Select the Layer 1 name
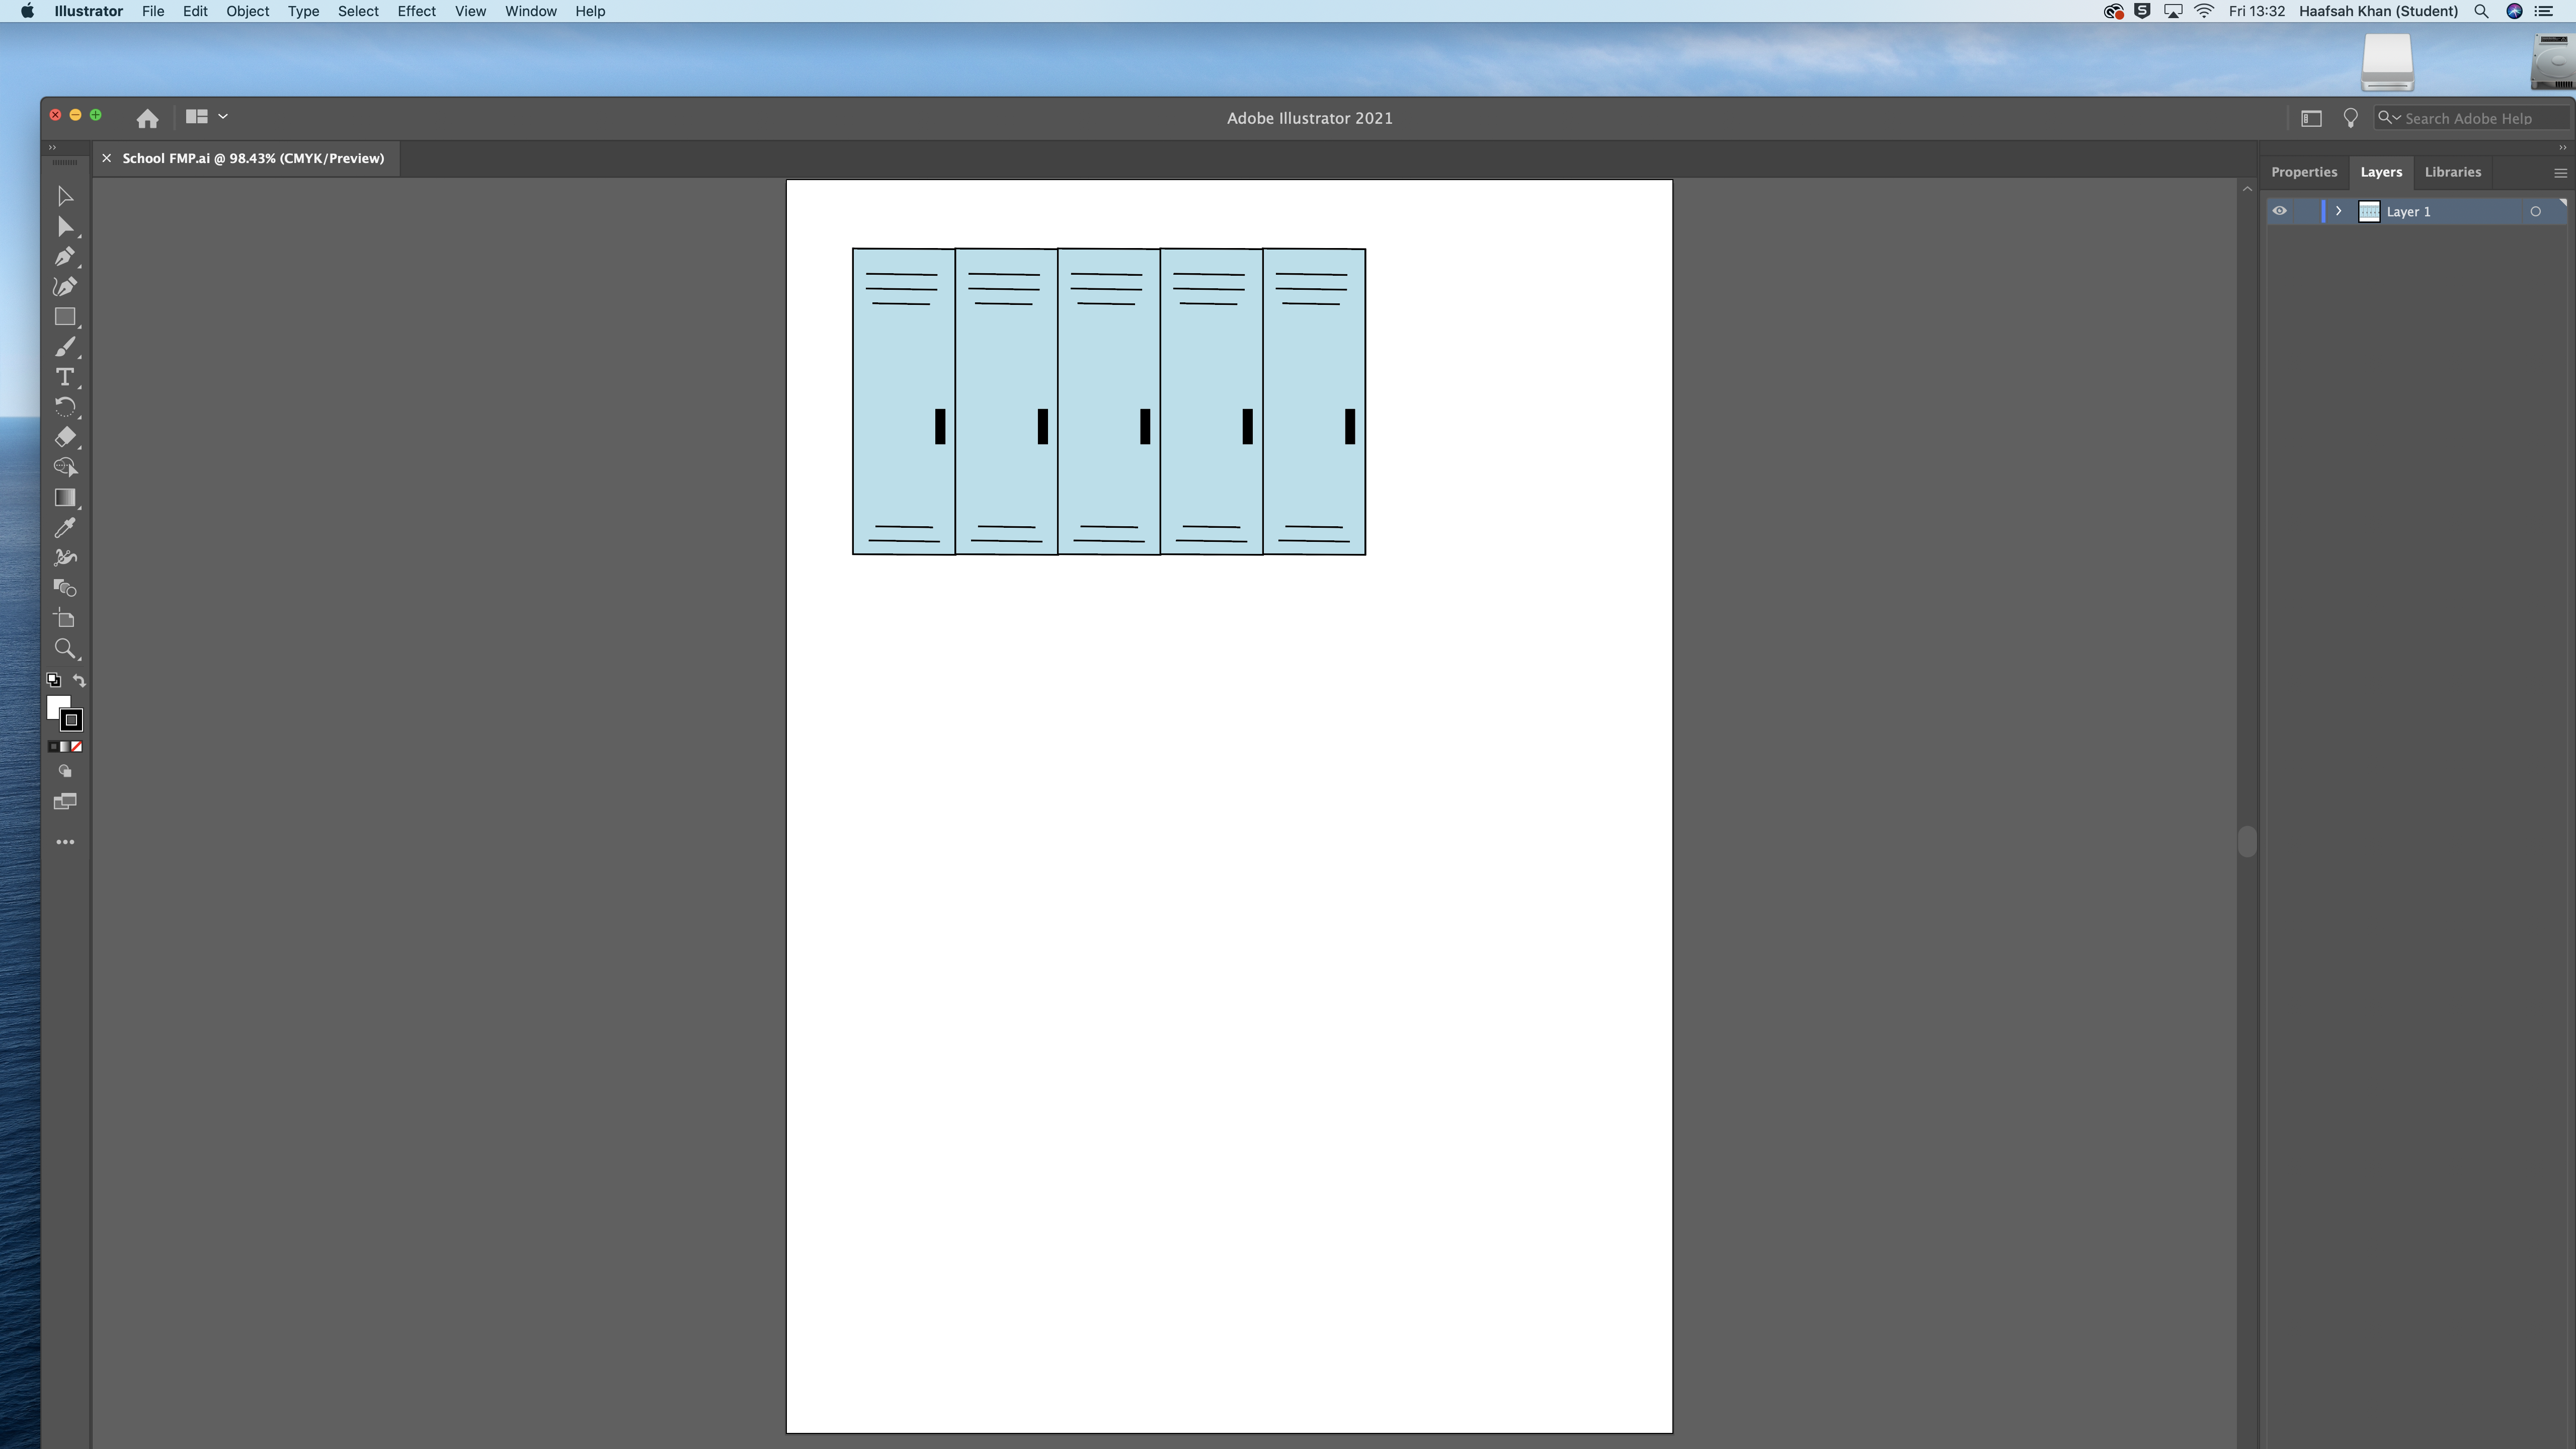The height and width of the screenshot is (1449, 2576). click(x=2408, y=212)
